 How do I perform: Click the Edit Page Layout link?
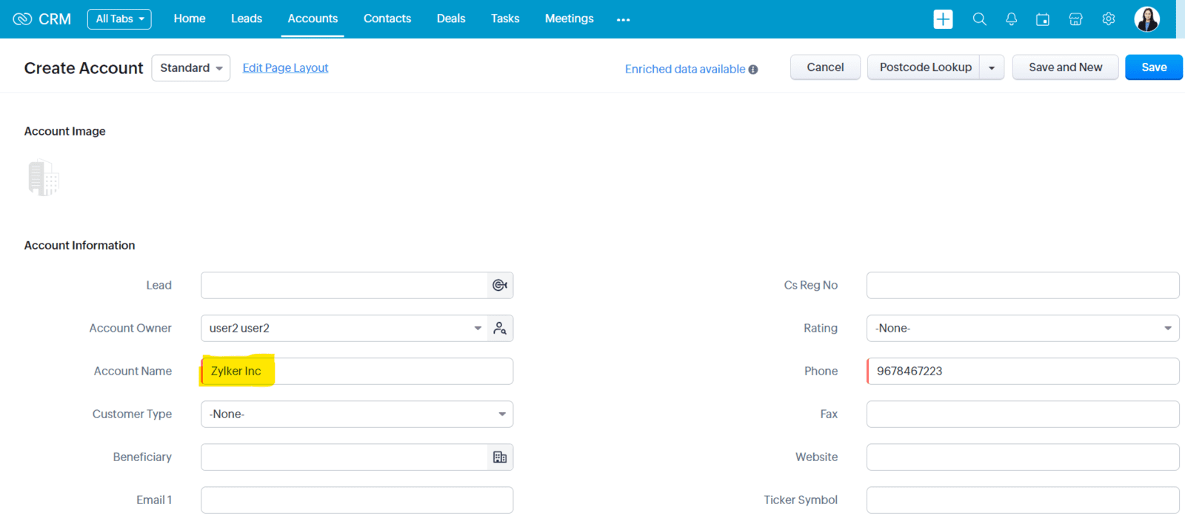(x=285, y=68)
